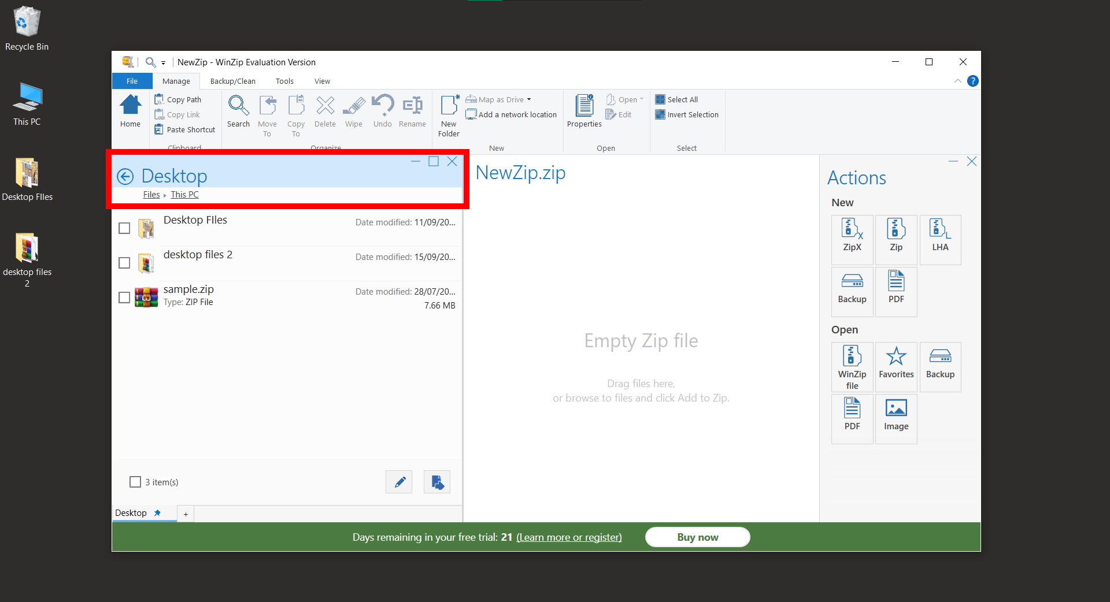
Task: Open an image in the zip
Action: 896,418
